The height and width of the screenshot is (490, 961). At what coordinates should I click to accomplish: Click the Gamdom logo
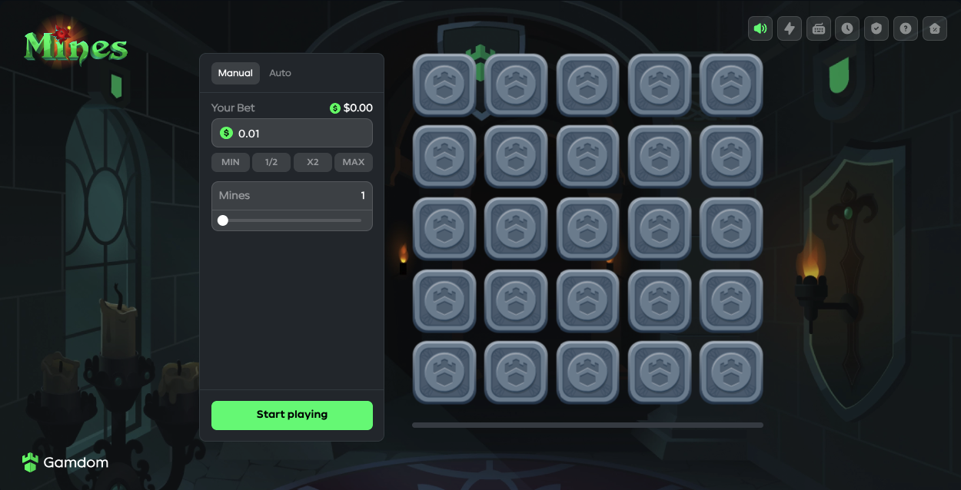(x=65, y=462)
